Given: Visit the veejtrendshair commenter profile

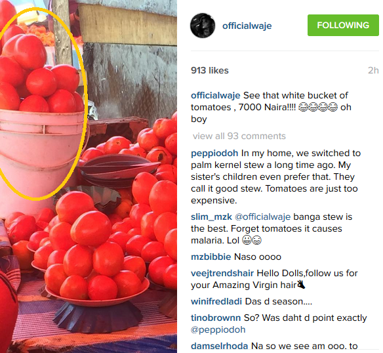Looking at the screenshot, I should click(x=222, y=273).
